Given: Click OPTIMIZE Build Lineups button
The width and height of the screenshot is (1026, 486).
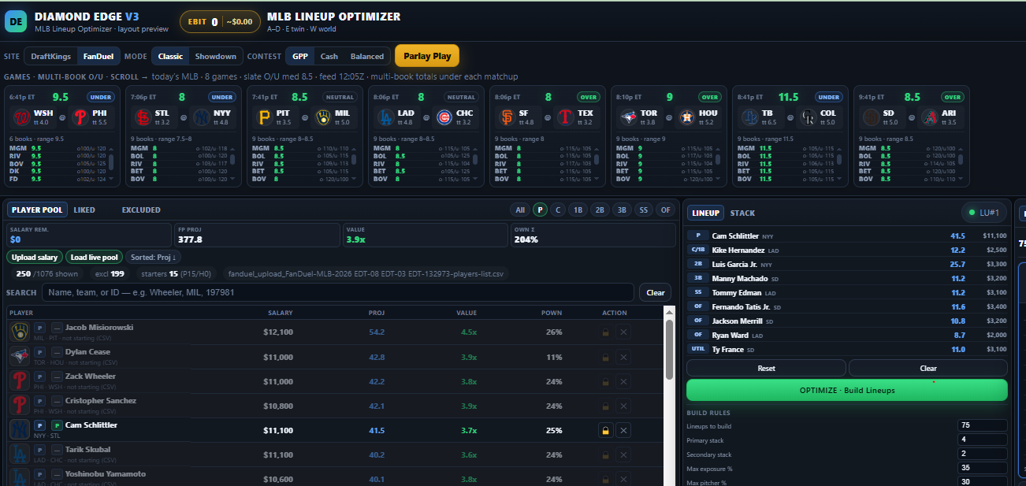Looking at the screenshot, I should point(847,390).
